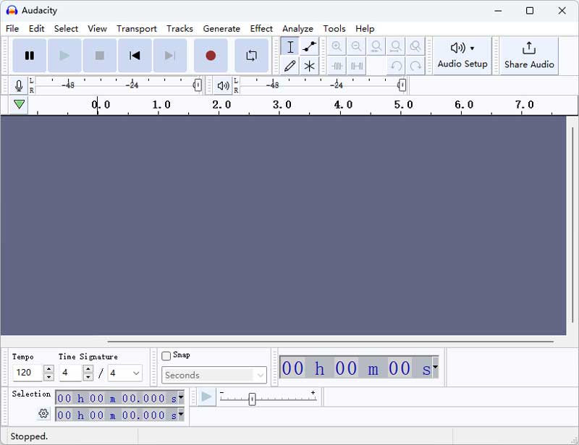The width and height of the screenshot is (579, 445).
Task: Click the playback speed slider
Action: pyautogui.click(x=251, y=397)
